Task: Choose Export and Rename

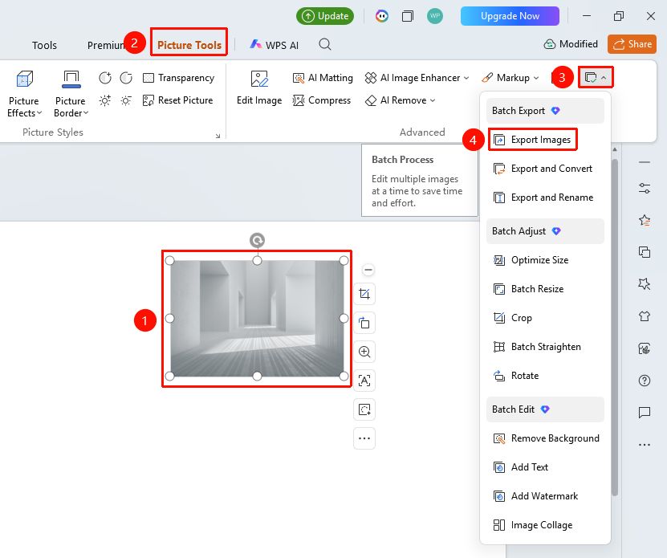Action: [x=545, y=198]
